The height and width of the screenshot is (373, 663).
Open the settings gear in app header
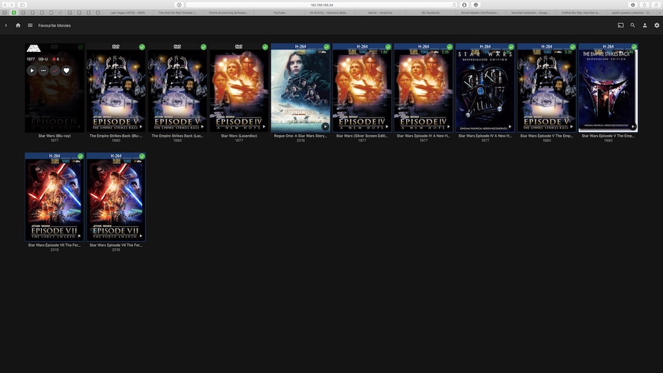(657, 25)
